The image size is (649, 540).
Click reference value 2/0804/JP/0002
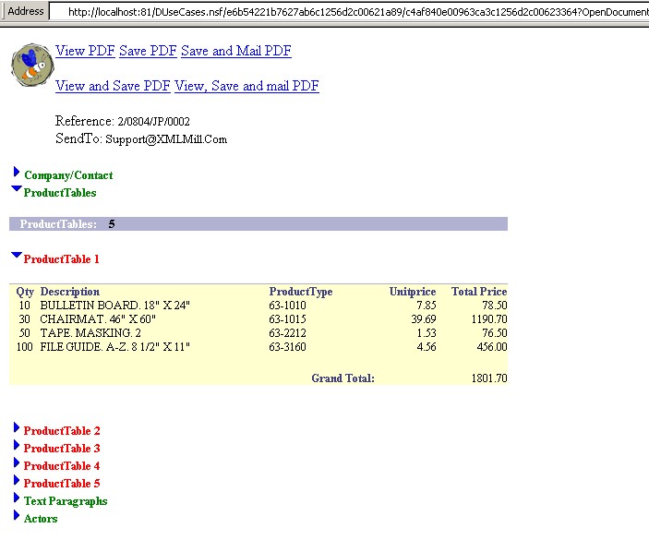click(153, 122)
